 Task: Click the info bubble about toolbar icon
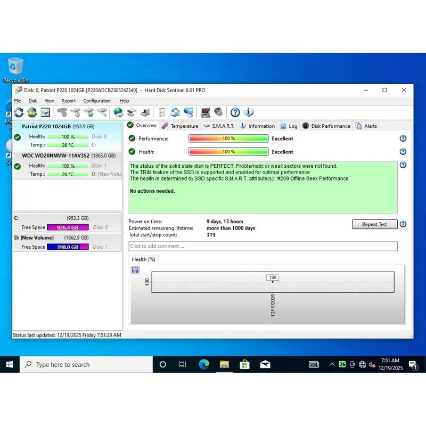click(249, 112)
